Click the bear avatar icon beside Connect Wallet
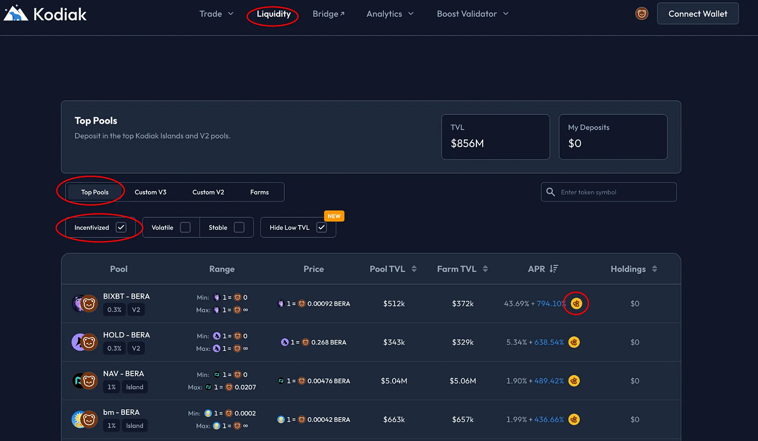 (x=642, y=14)
